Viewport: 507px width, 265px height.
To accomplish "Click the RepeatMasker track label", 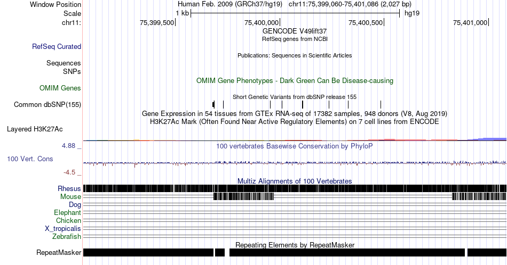I will click(x=59, y=252).
